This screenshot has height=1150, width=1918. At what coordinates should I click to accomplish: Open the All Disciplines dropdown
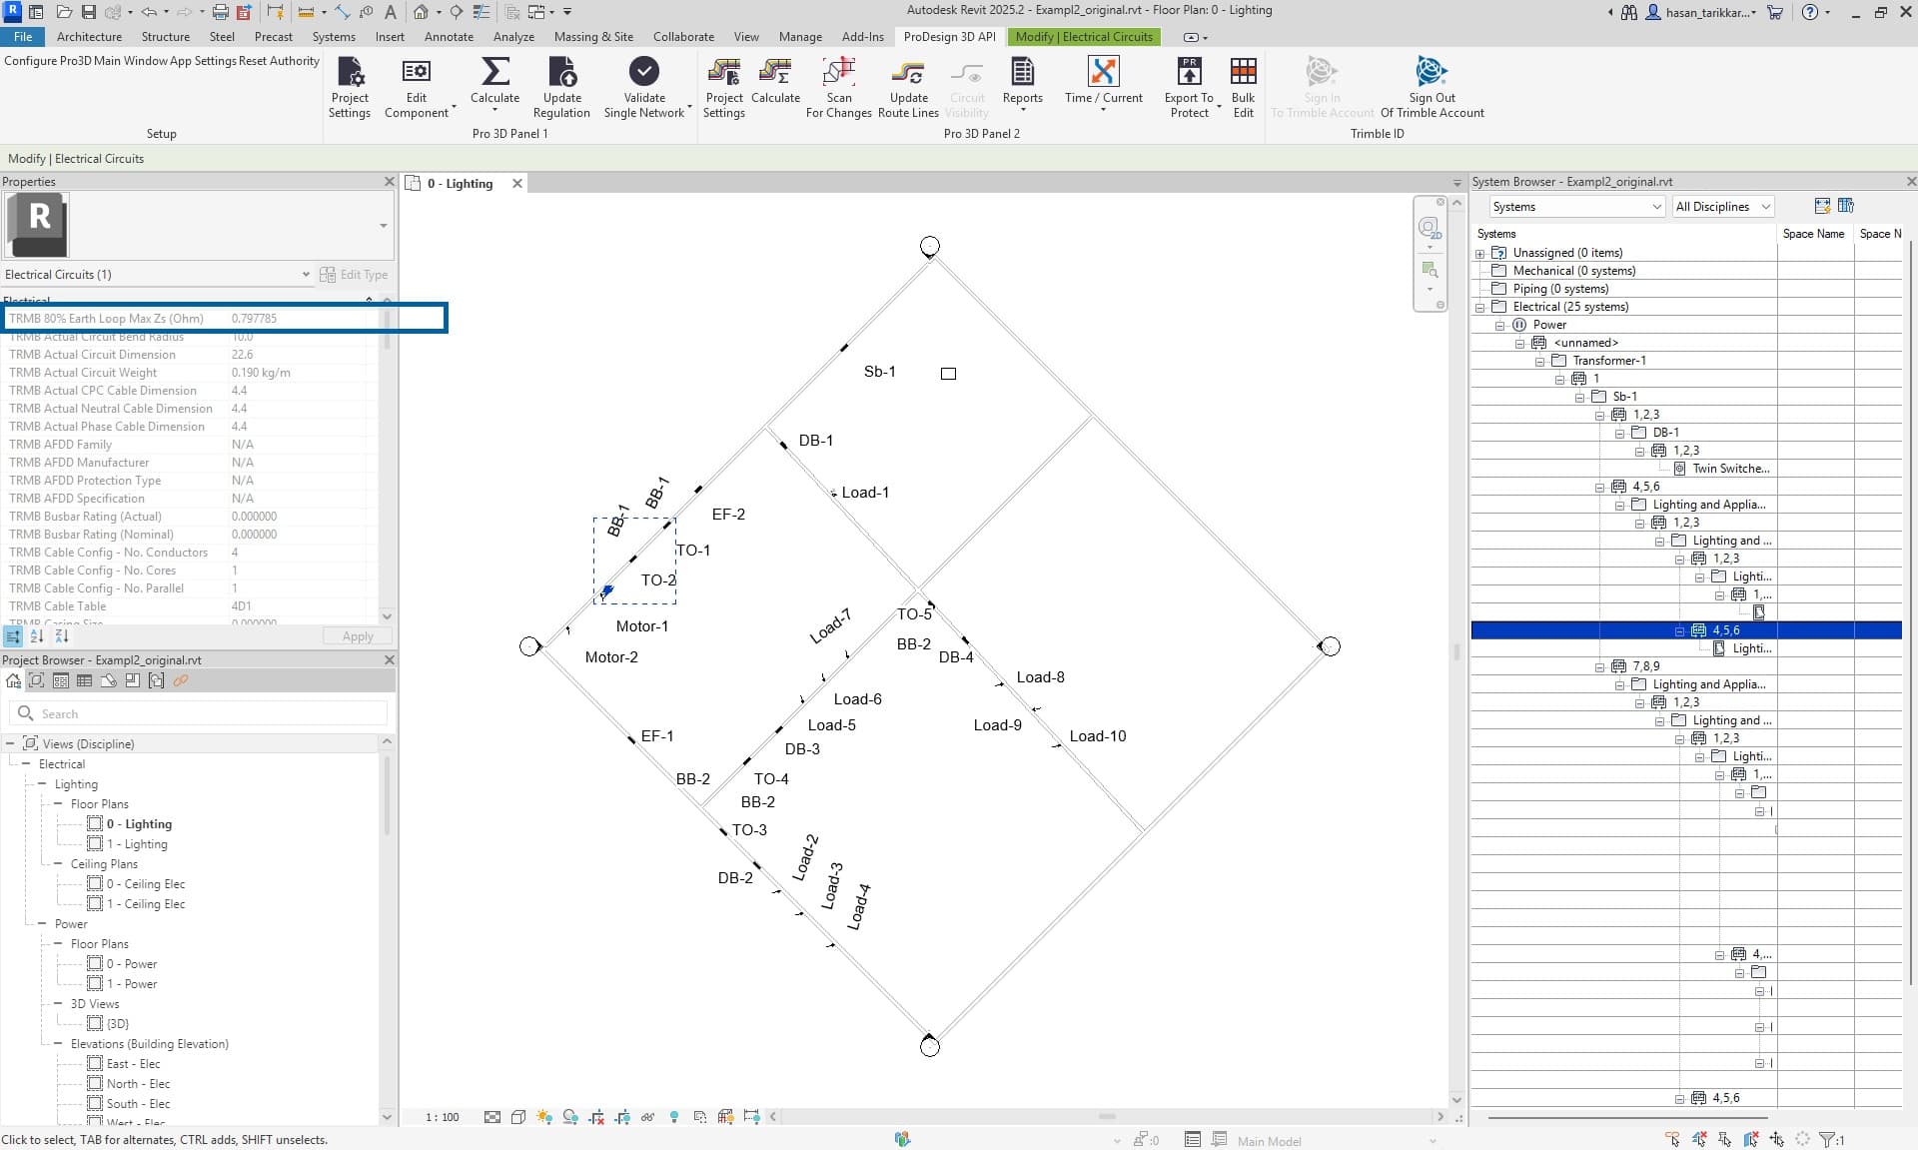pyautogui.click(x=1722, y=207)
